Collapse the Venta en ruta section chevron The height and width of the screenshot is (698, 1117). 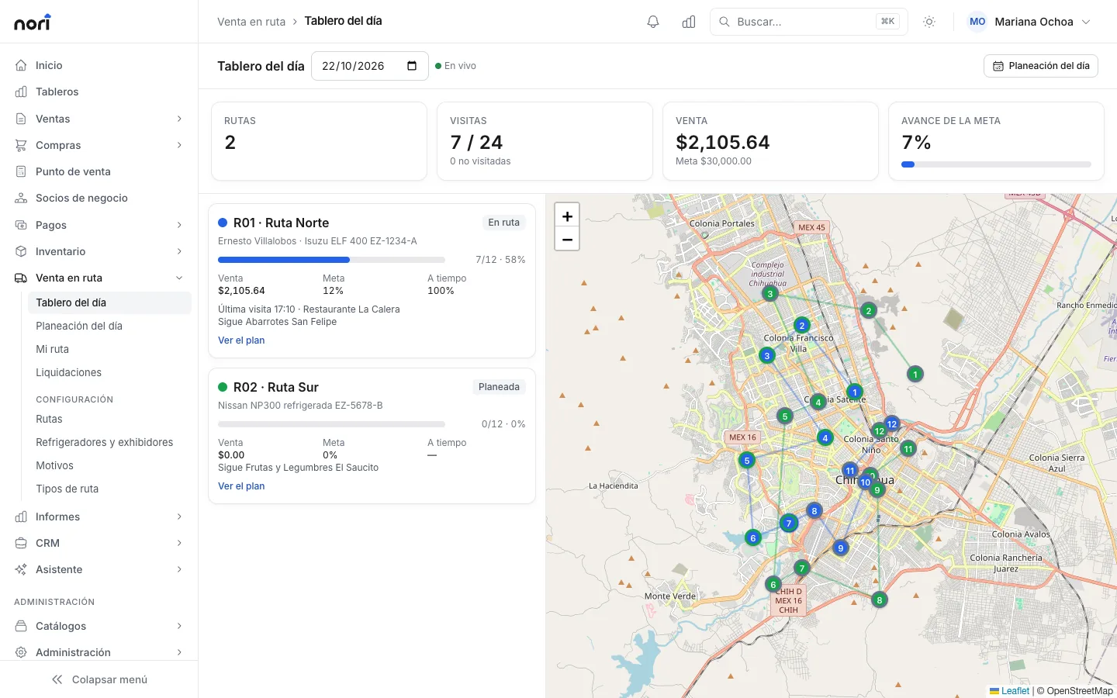click(x=179, y=278)
